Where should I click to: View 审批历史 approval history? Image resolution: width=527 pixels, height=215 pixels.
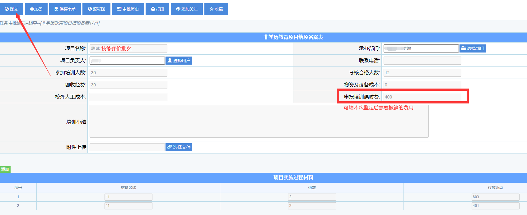pyautogui.click(x=128, y=9)
